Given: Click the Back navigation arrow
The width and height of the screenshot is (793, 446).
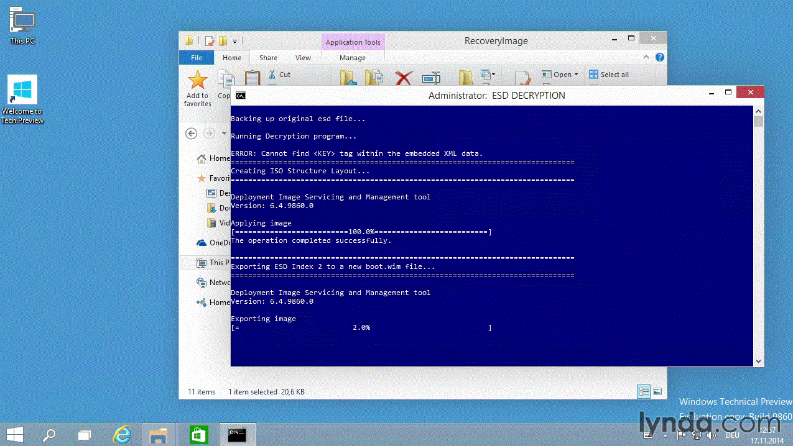Looking at the screenshot, I should (192, 134).
